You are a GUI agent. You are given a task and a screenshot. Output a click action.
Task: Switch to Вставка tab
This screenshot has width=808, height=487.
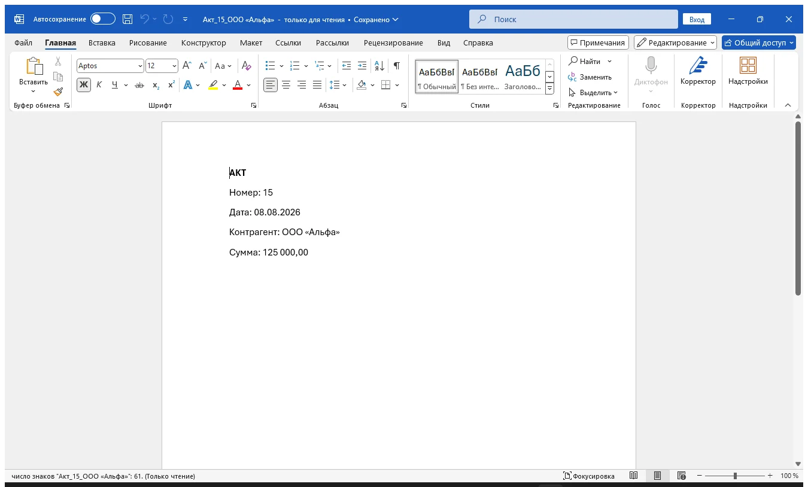pyautogui.click(x=102, y=42)
